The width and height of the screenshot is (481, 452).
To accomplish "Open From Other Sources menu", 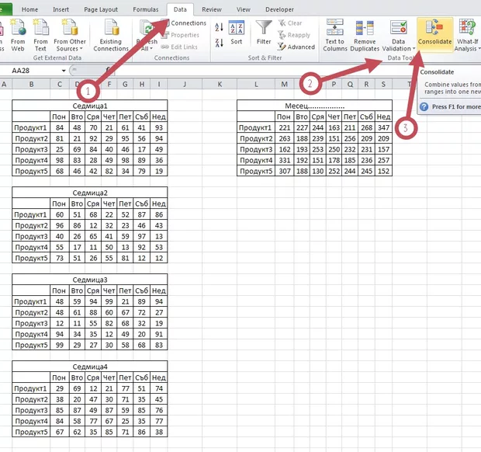I will (70, 35).
